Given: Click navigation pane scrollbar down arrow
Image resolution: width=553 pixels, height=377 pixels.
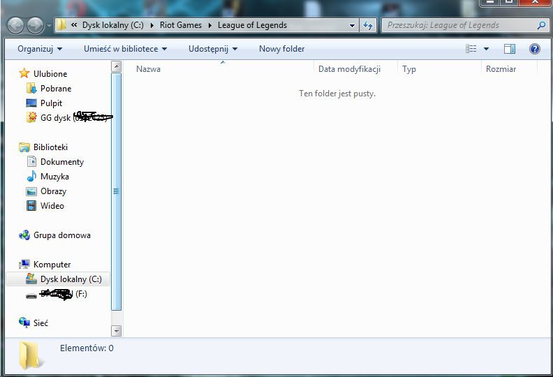Looking at the screenshot, I should (116, 331).
